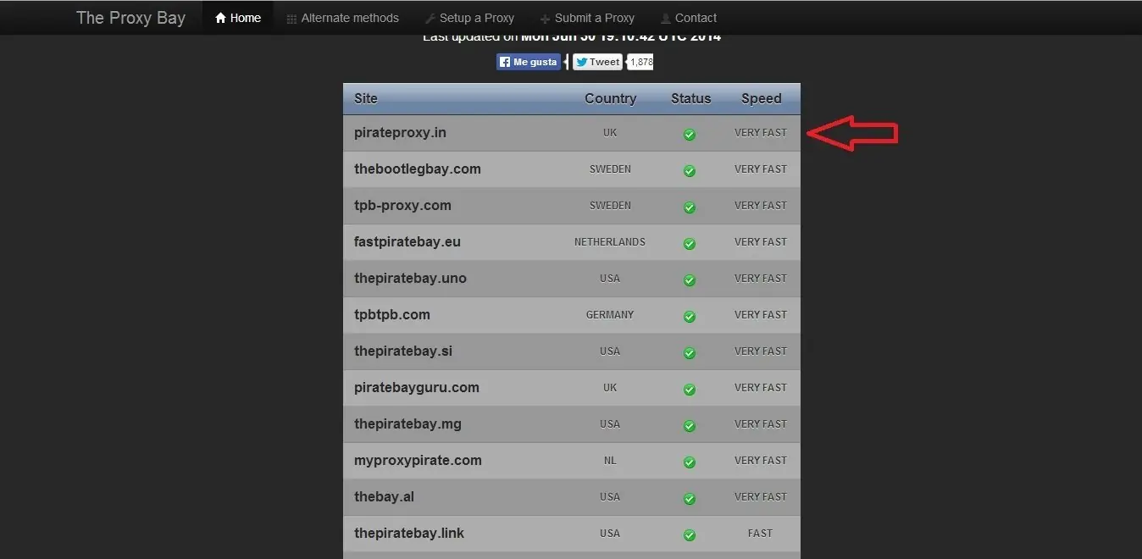Image resolution: width=1142 pixels, height=559 pixels.
Task: Open tpb-proxy.com proxy link
Action: (x=402, y=206)
